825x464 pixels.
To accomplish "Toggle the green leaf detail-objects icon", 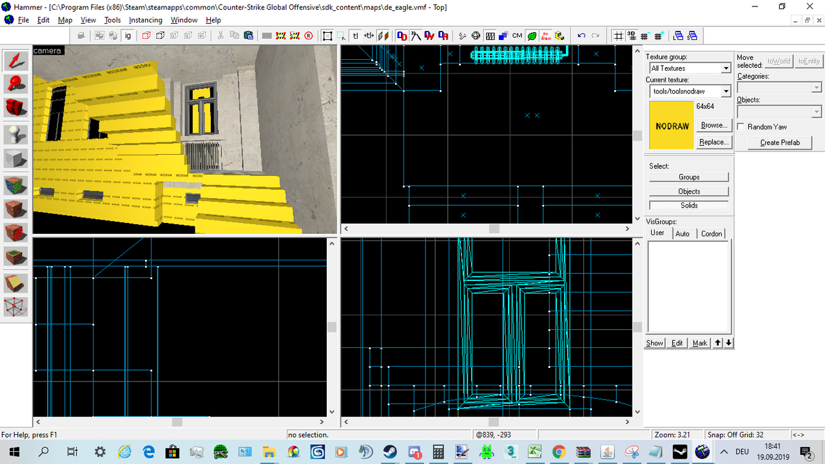I will coord(532,35).
